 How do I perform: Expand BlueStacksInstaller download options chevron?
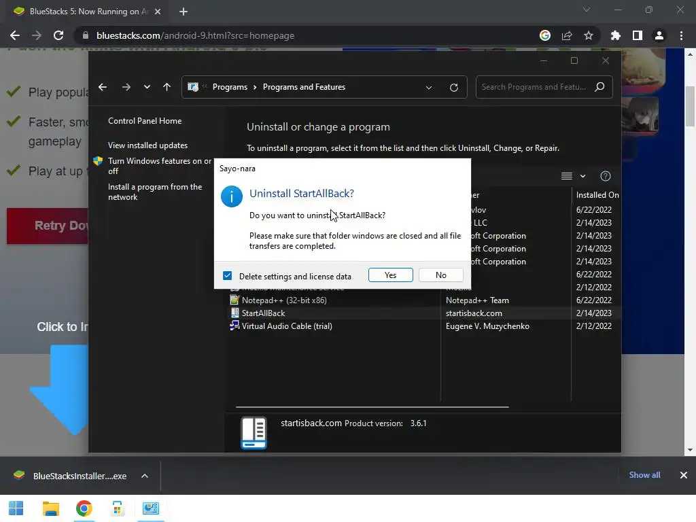pyautogui.click(x=145, y=476)
